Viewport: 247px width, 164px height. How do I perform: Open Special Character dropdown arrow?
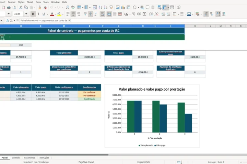pyautogui.click(x=138, y=8)
